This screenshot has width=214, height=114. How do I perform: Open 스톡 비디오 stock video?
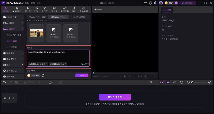coord(13,71)
